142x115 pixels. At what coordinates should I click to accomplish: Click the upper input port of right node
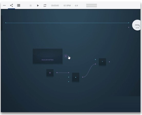pos(95,60)
